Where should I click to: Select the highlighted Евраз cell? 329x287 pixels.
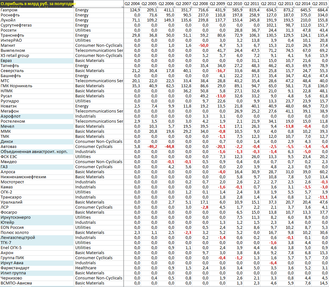click(37, 61)
